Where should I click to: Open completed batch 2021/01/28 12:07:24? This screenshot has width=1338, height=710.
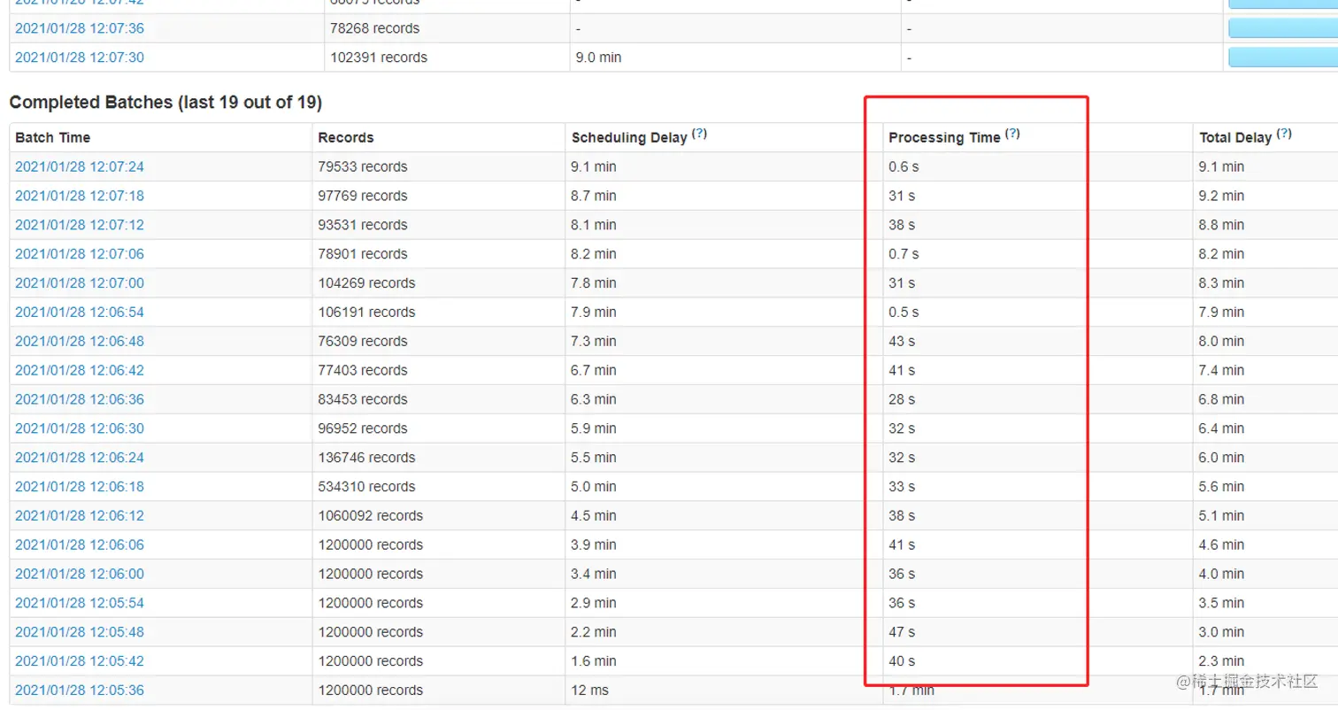coord(80,166)
